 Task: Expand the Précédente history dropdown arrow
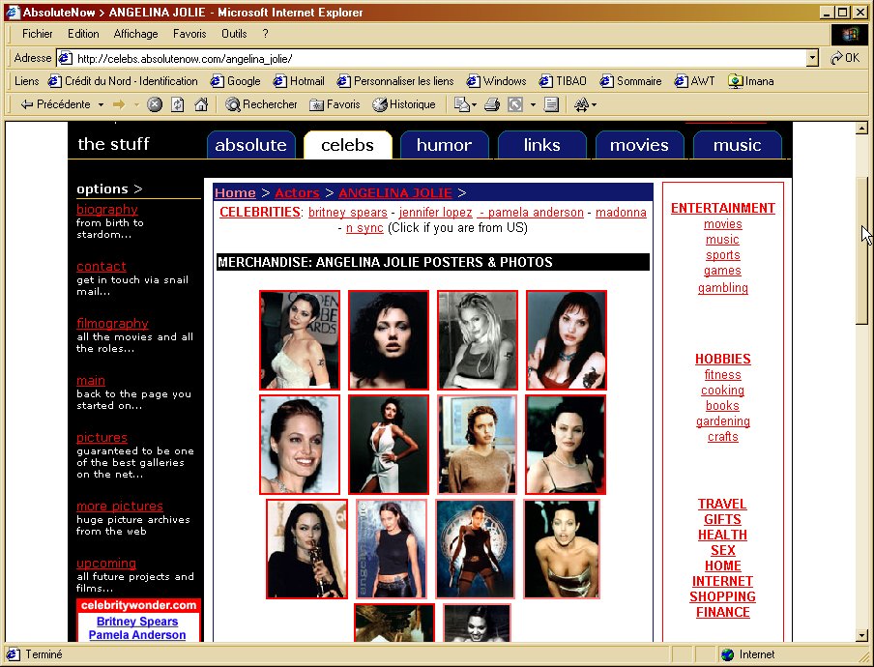101,104
